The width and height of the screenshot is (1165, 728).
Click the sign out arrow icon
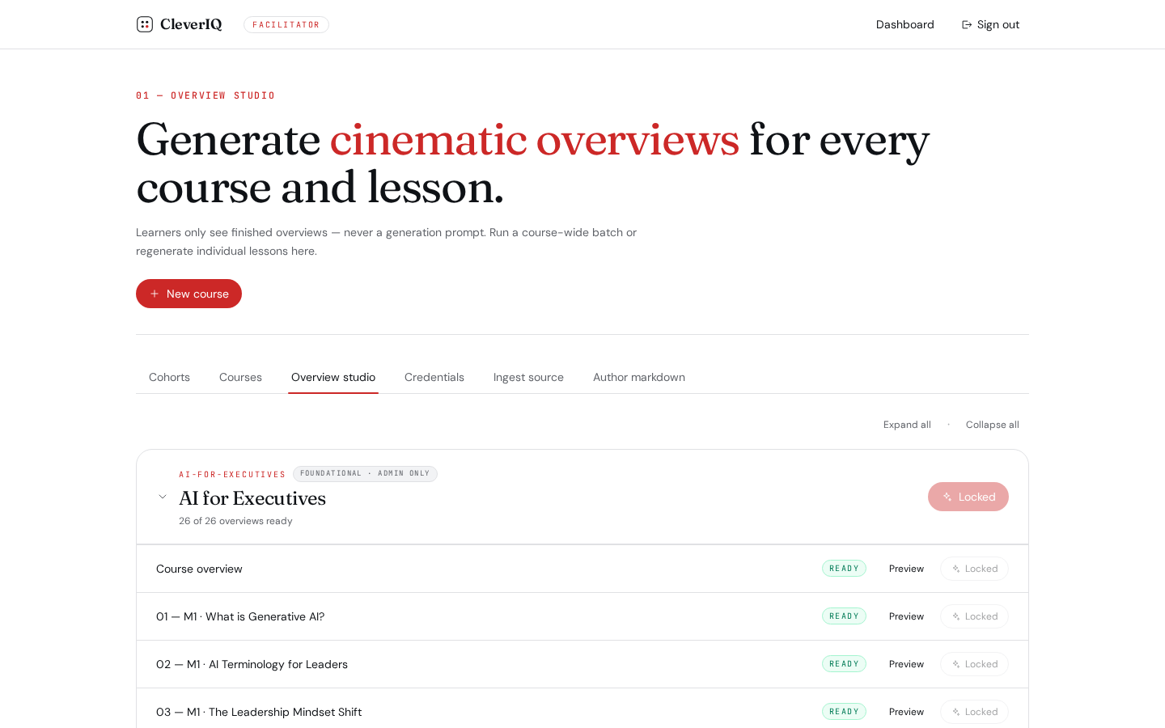coord(967,25)
